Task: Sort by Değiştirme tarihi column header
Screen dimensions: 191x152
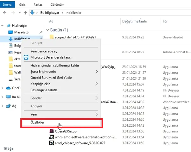Action: [134, 21]
